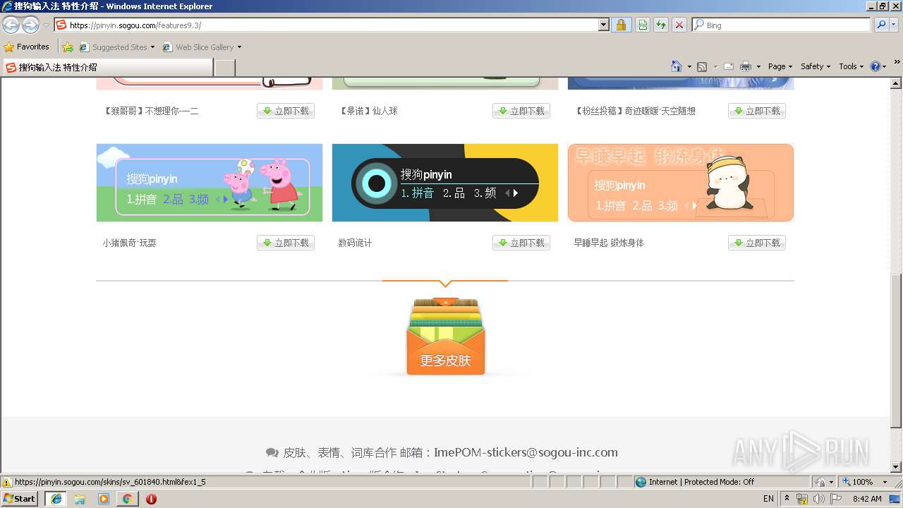Open Windows Explorer folder on taskbar

click(80, 499)
